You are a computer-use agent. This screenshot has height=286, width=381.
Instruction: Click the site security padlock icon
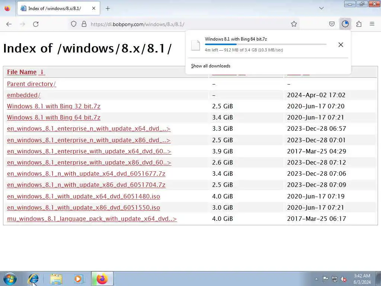pos(84,24)
